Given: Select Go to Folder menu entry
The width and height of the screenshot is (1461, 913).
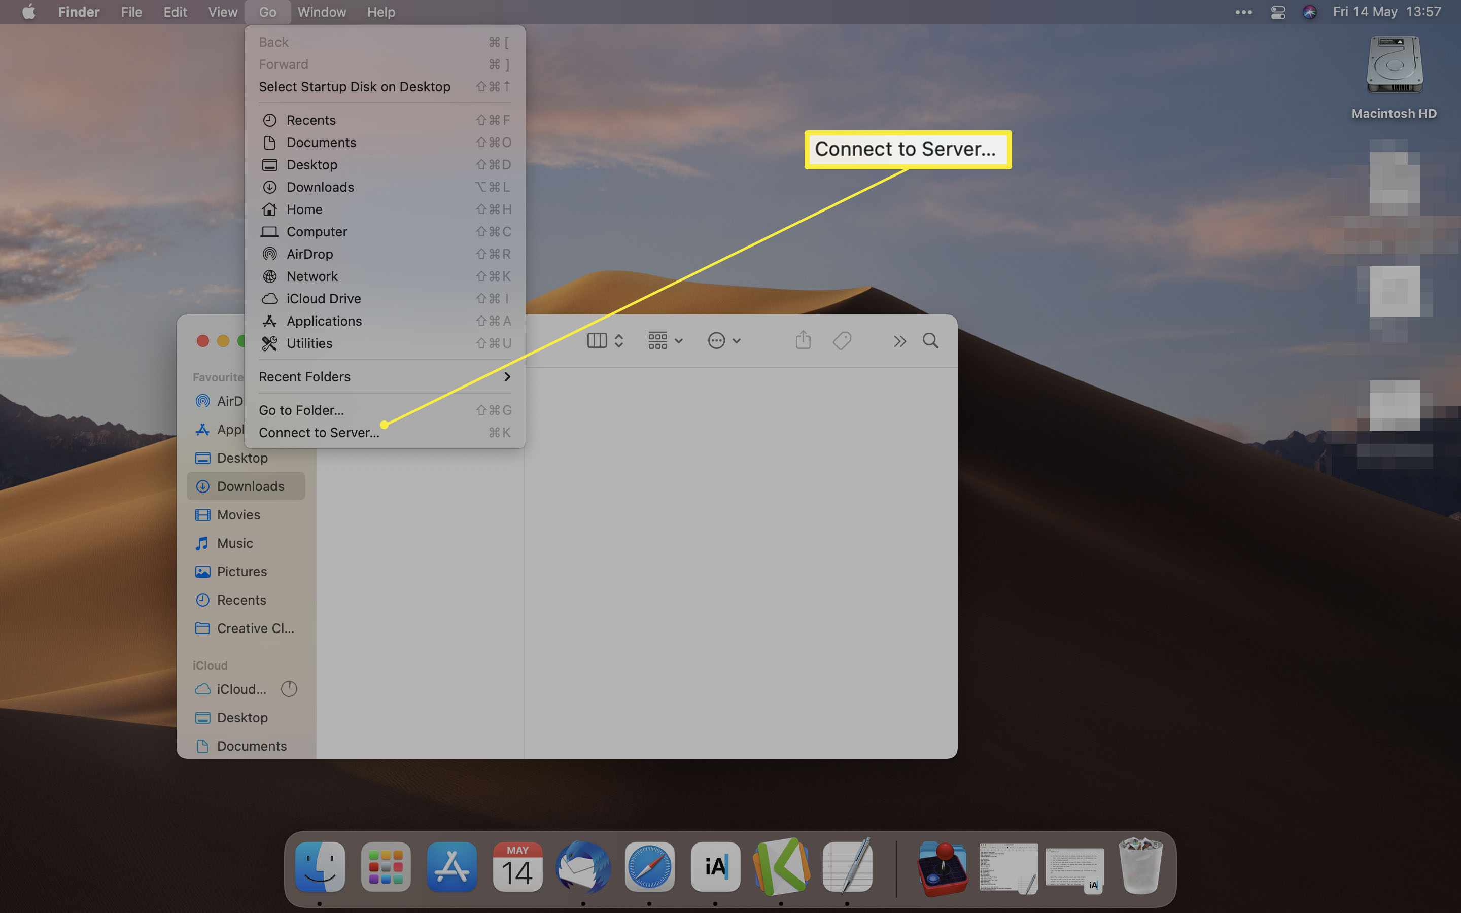Looking at the screenshot, I should coord(385,410).
